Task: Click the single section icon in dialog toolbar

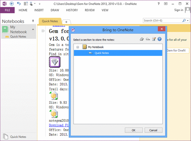Action: coord(148,39)
